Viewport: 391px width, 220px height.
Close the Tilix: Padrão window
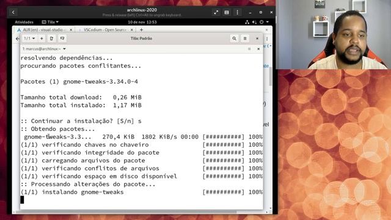point(257,38)
